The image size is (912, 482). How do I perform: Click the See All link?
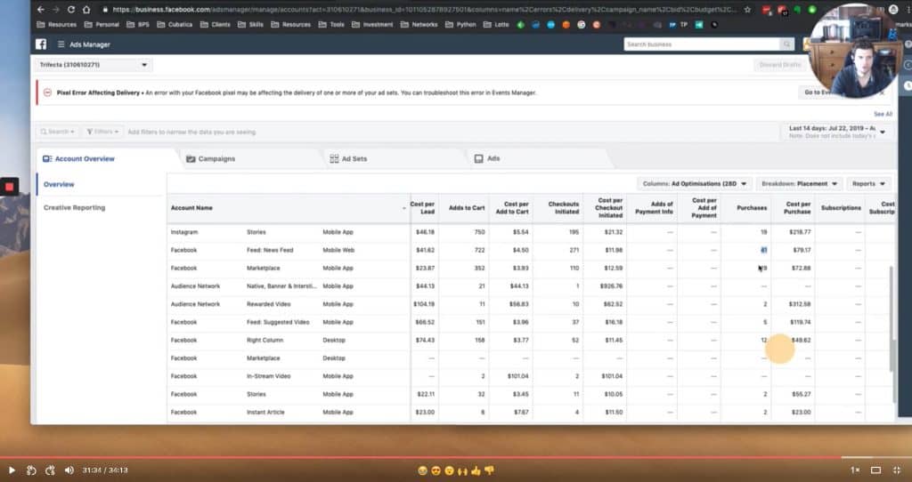(x=882, y=114)
